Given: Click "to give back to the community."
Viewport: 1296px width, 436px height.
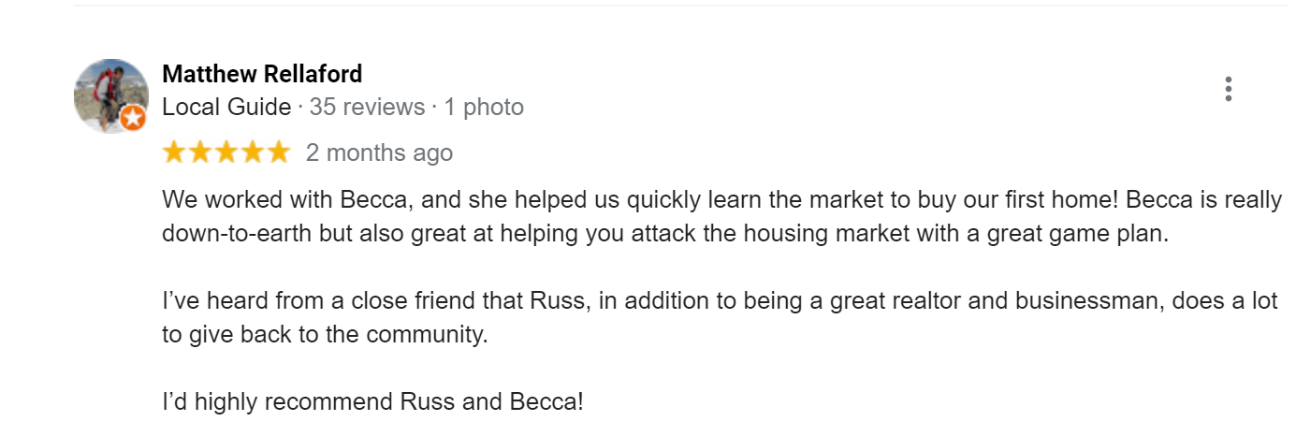Looking at the screenshot, I should tap(325, 335).
